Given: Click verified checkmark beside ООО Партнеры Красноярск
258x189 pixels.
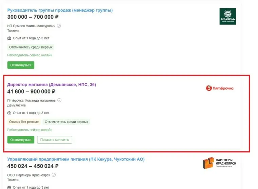Looking at the screenshot, I should pyautogui.click(x=54, y=175).
